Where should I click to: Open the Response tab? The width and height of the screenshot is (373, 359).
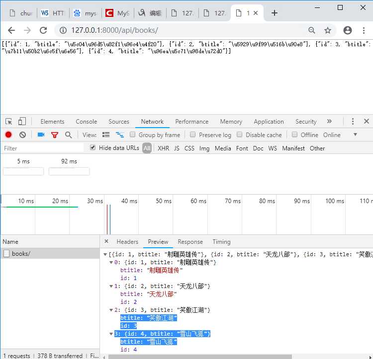point(190,242)
